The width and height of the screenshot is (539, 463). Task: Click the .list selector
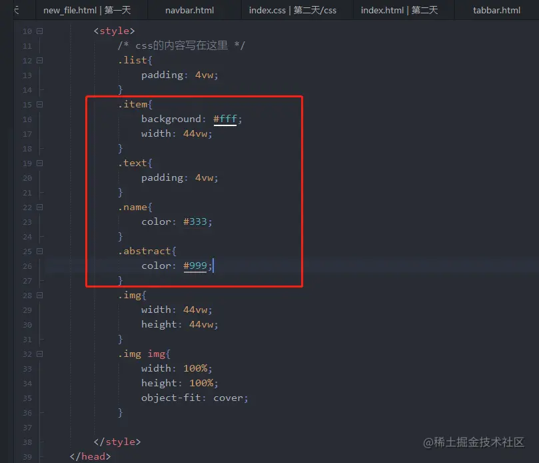pyautogui.click(x=132, y=60)
